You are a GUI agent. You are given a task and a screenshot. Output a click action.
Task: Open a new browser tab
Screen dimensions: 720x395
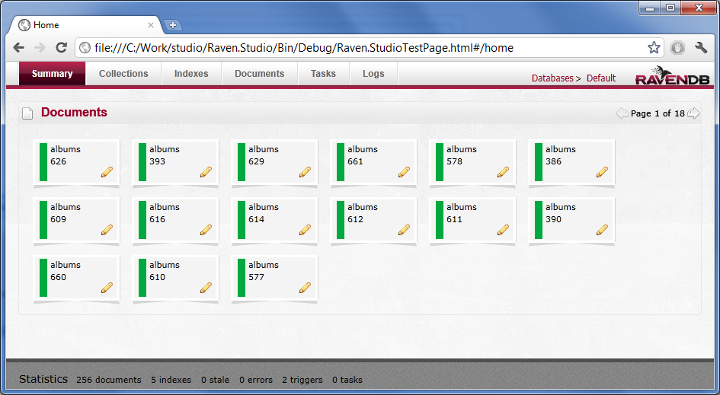pyautogui.click(x=173, y=25)
